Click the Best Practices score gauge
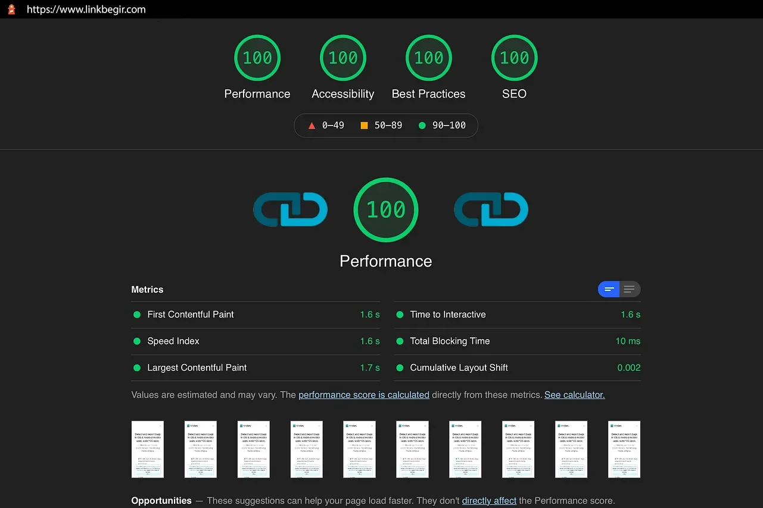This screenshot has width=763, height=508. 429,58
